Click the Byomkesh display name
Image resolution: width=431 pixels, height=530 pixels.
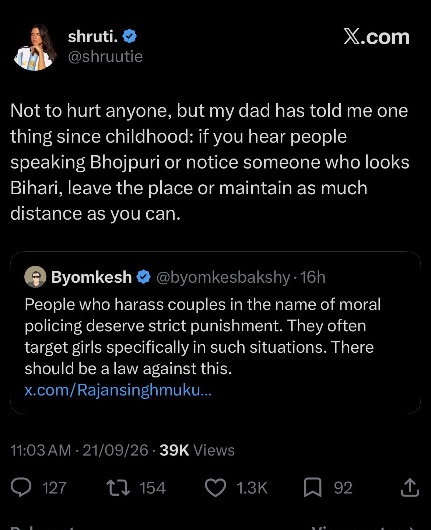click(91, 277)
